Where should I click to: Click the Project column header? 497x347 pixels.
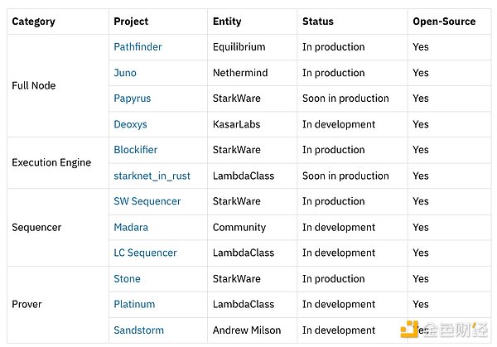(131, 22)
